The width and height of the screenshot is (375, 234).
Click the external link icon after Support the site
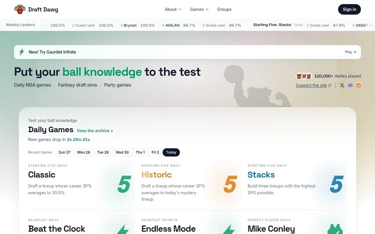tap(329, 85)
